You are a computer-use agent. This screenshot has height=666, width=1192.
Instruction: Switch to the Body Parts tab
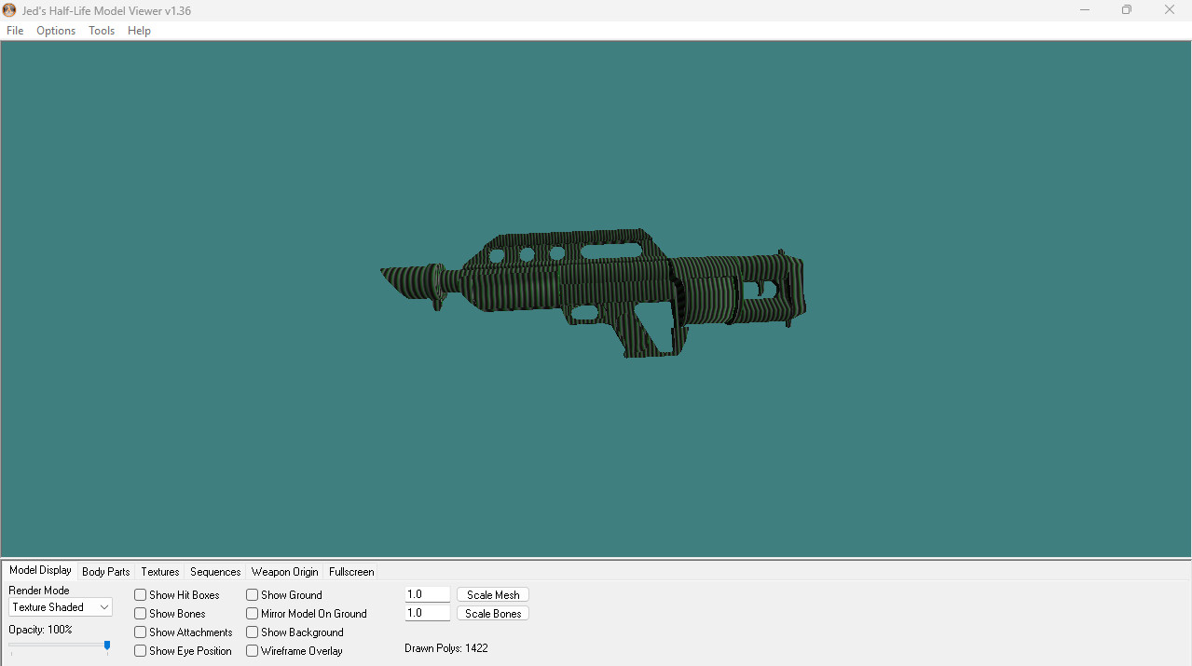[x=106, y=572]
